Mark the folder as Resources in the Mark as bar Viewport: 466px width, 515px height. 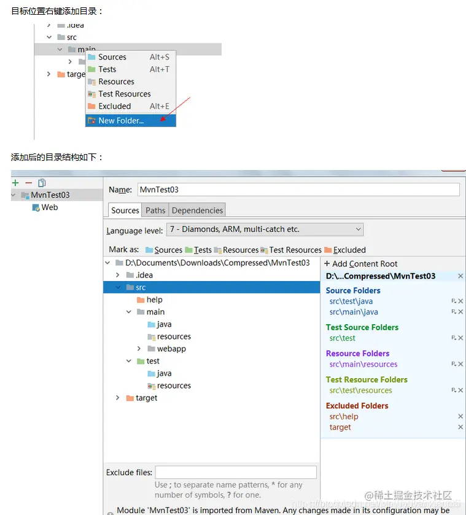[236, 250]
